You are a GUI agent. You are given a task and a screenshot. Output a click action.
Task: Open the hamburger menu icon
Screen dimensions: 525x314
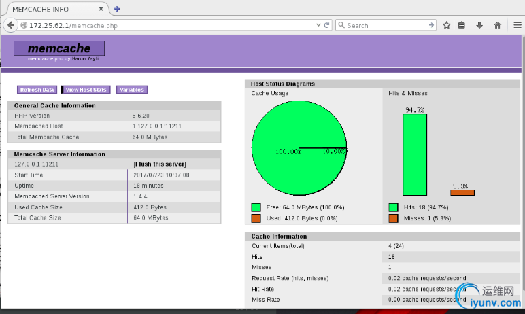pos(518,25)
